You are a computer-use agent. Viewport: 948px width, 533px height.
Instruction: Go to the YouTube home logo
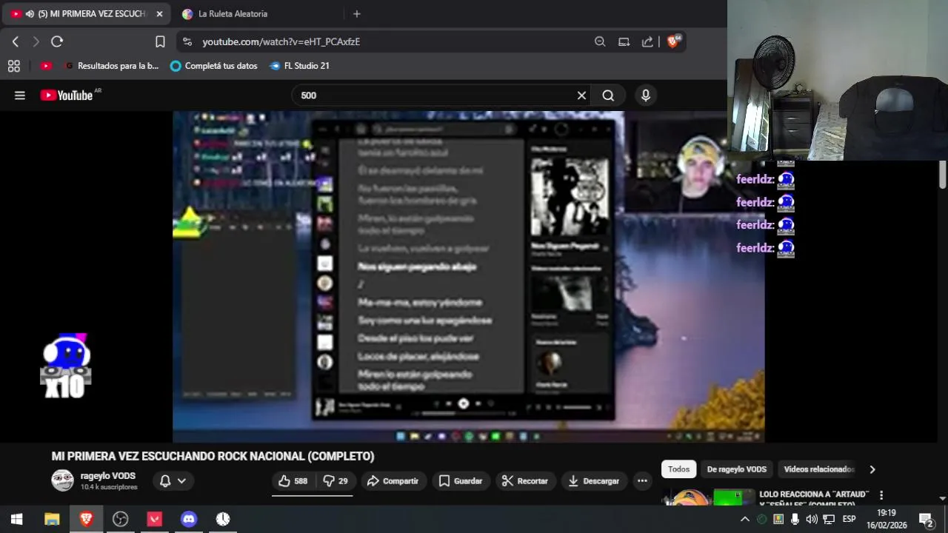tap(67, 95)
